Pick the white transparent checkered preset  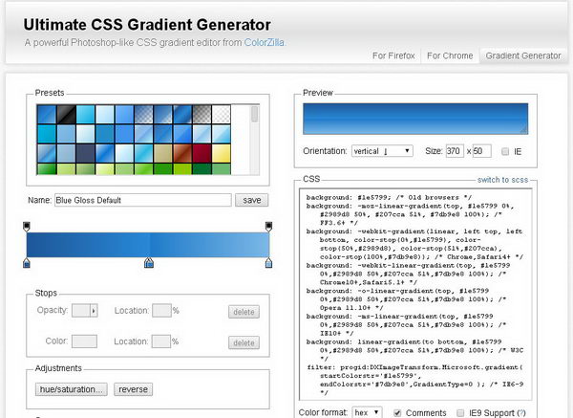(x=222, y=114)
